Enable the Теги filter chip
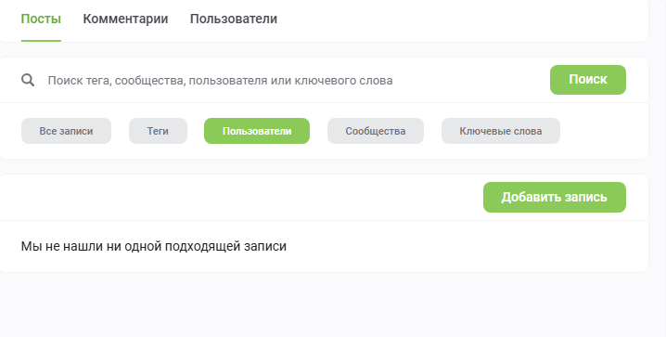Screen dimensions: 666x337 158,131
